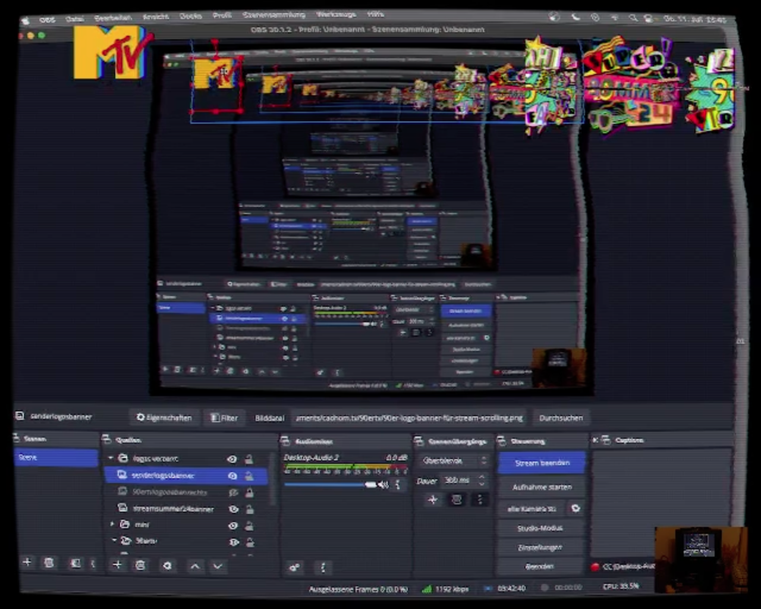Image resolution: width=761 pixels, height=609 pixels.
Task: Unlock the logos group lock icon
Action: pos(249,459)
